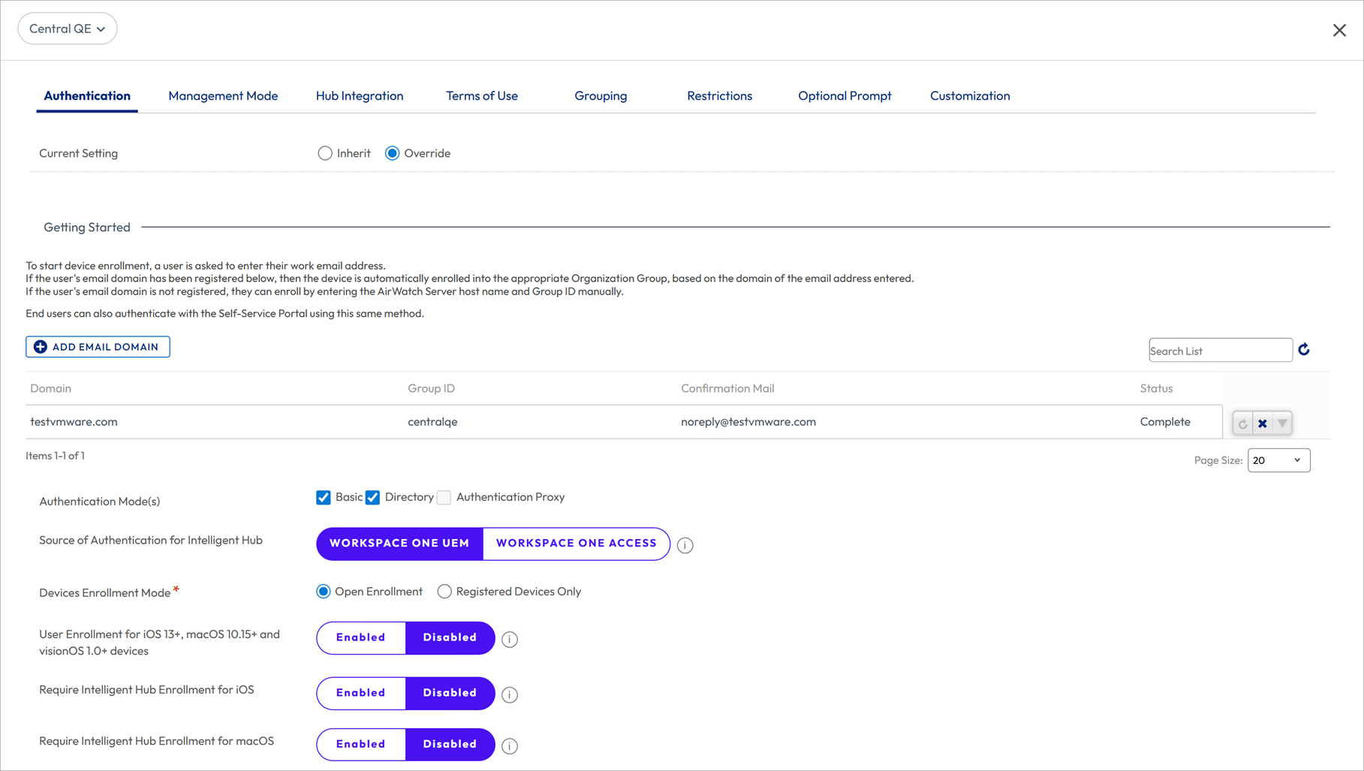Viewport: 1364px width, 771px height.
Task: Uncheck the Directory authentication mode
Action: [x=372, y=498]
